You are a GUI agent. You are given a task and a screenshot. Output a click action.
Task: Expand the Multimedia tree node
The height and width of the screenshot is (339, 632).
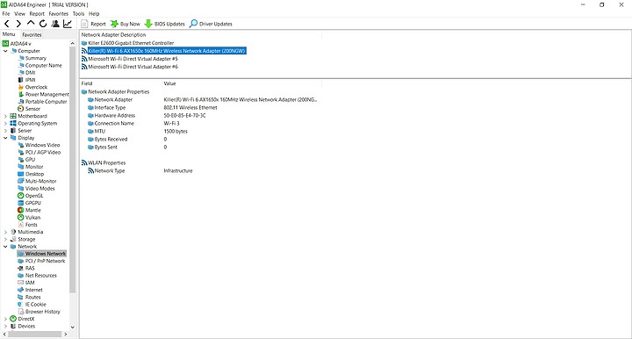5,232
